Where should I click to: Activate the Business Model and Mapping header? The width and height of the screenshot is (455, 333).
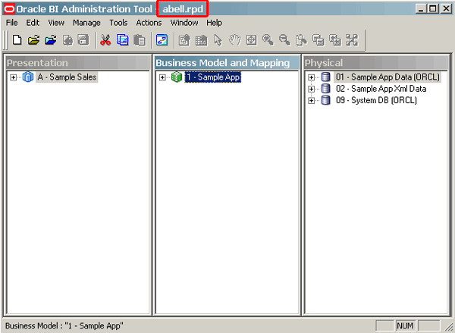[x=227, y=63]
